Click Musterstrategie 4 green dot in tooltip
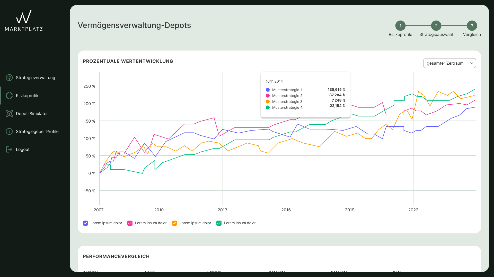Viewport: 494px width, 277px height. 268,107
